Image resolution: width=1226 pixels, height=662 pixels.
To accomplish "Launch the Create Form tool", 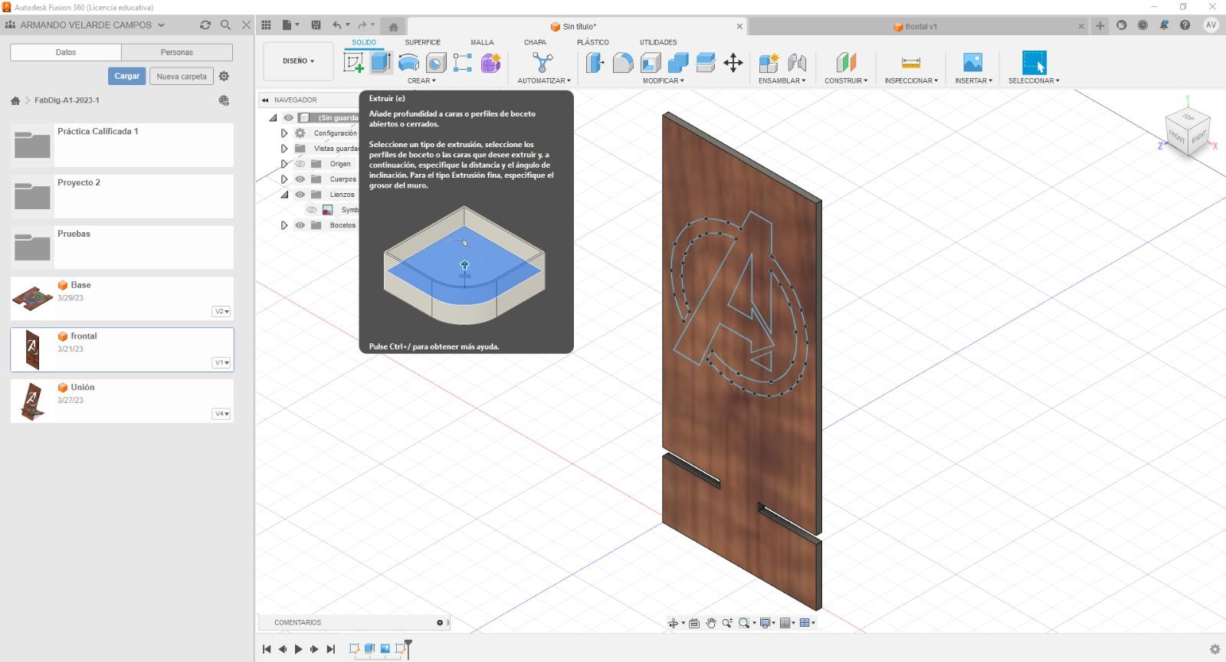I will (x=490, y=63).
